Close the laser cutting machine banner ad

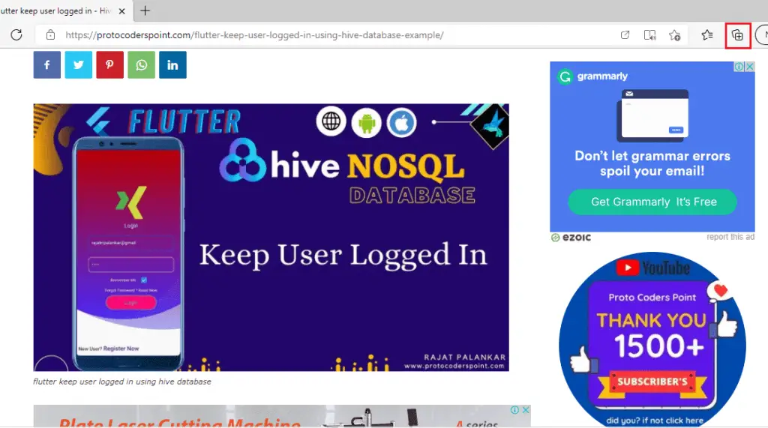click(x=526, y=410)
